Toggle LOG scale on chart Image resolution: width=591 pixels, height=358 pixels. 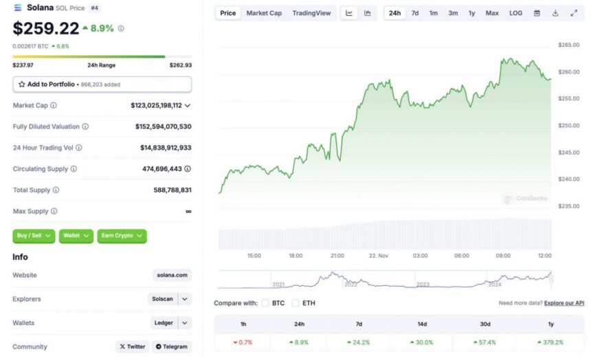coord(515,13)
